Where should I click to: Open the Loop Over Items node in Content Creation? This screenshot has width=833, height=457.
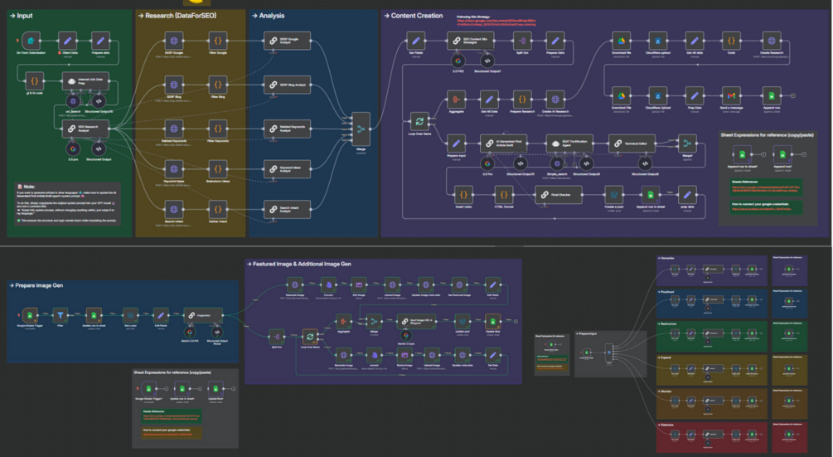pos(419,121)
